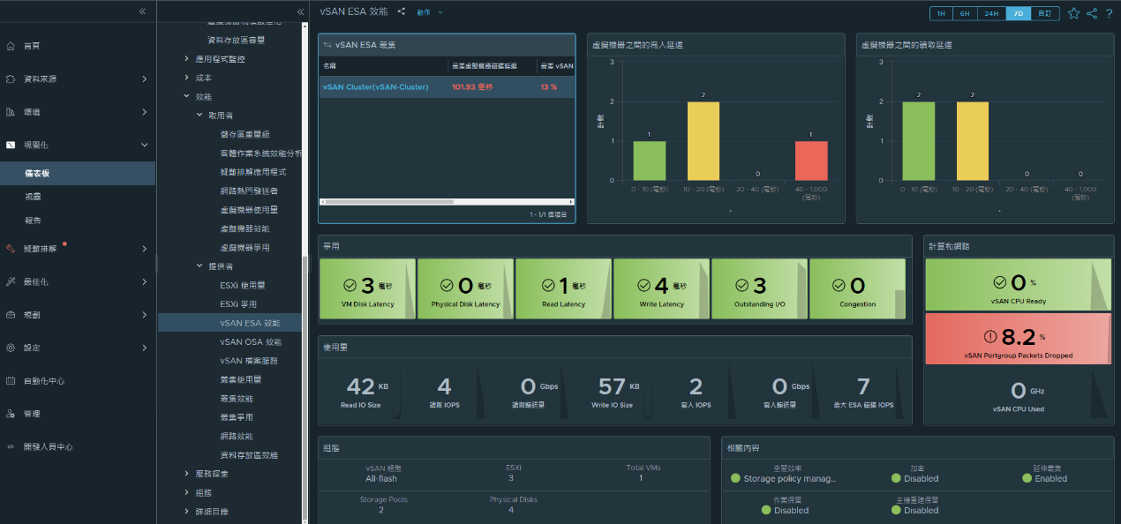Expand the 成本 tree node
1121x524 pixels.
click(x=186, y=78)
